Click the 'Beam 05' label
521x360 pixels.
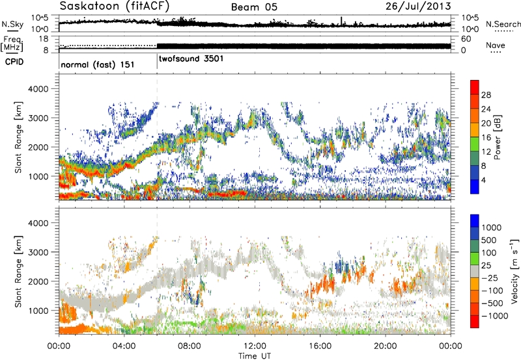pos(254,7)
